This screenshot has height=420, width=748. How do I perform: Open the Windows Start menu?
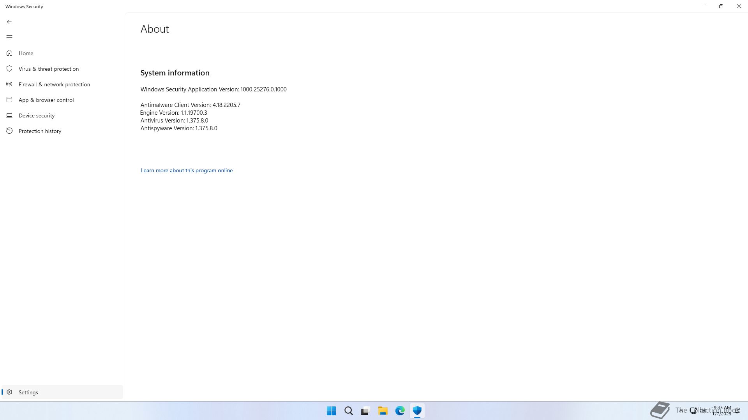pos(331,411)
